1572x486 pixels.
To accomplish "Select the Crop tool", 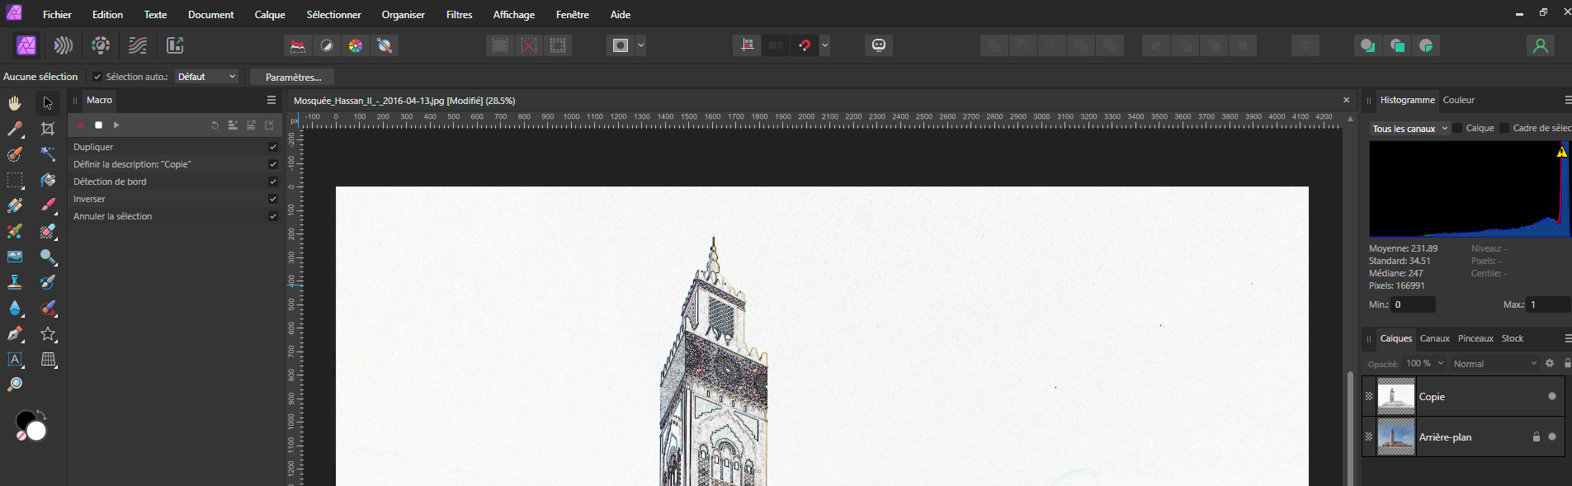I will tap(48, 129).
